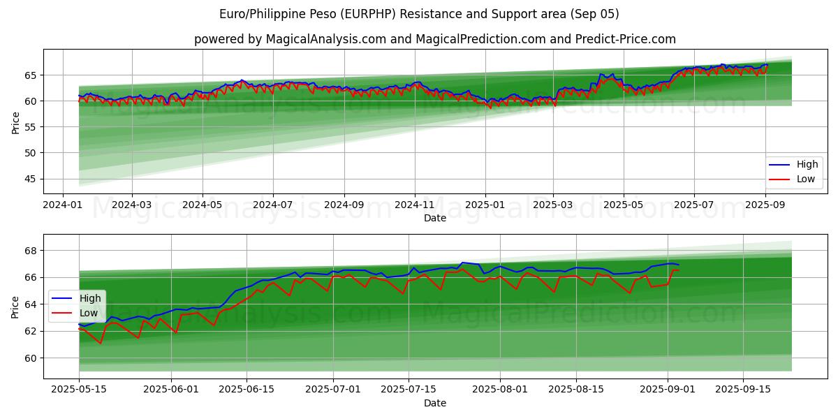The height and width of the screenshot is (419, 838).
Task: Click the '2024-05' x-axis label
Action: 203,205
